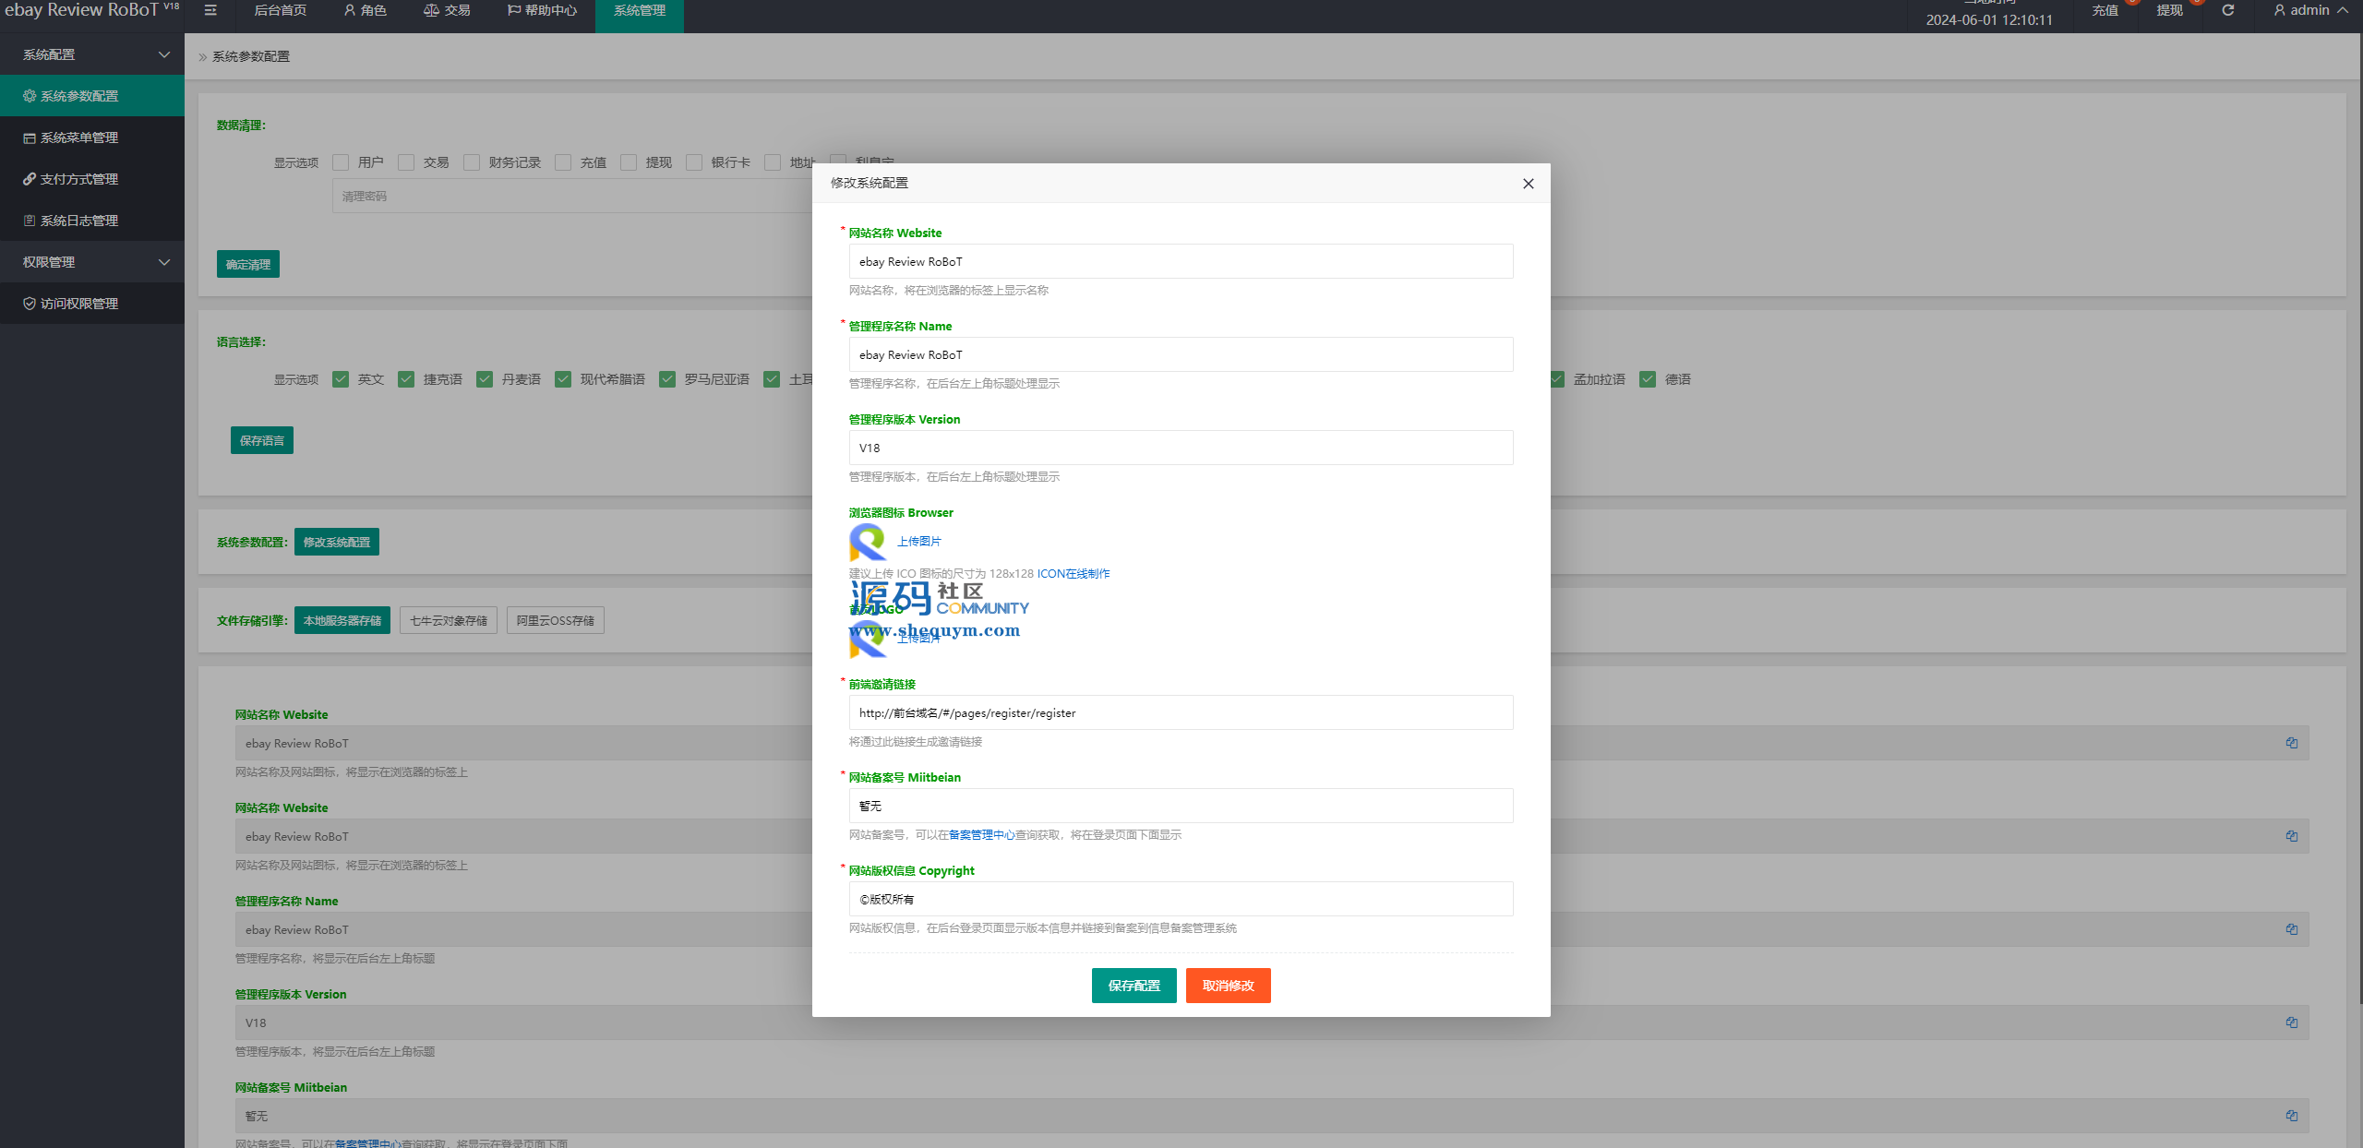Select 七牛云对象存储 storage engine
Screen dimensions: 2363x1148
click(x=449, y=620)
